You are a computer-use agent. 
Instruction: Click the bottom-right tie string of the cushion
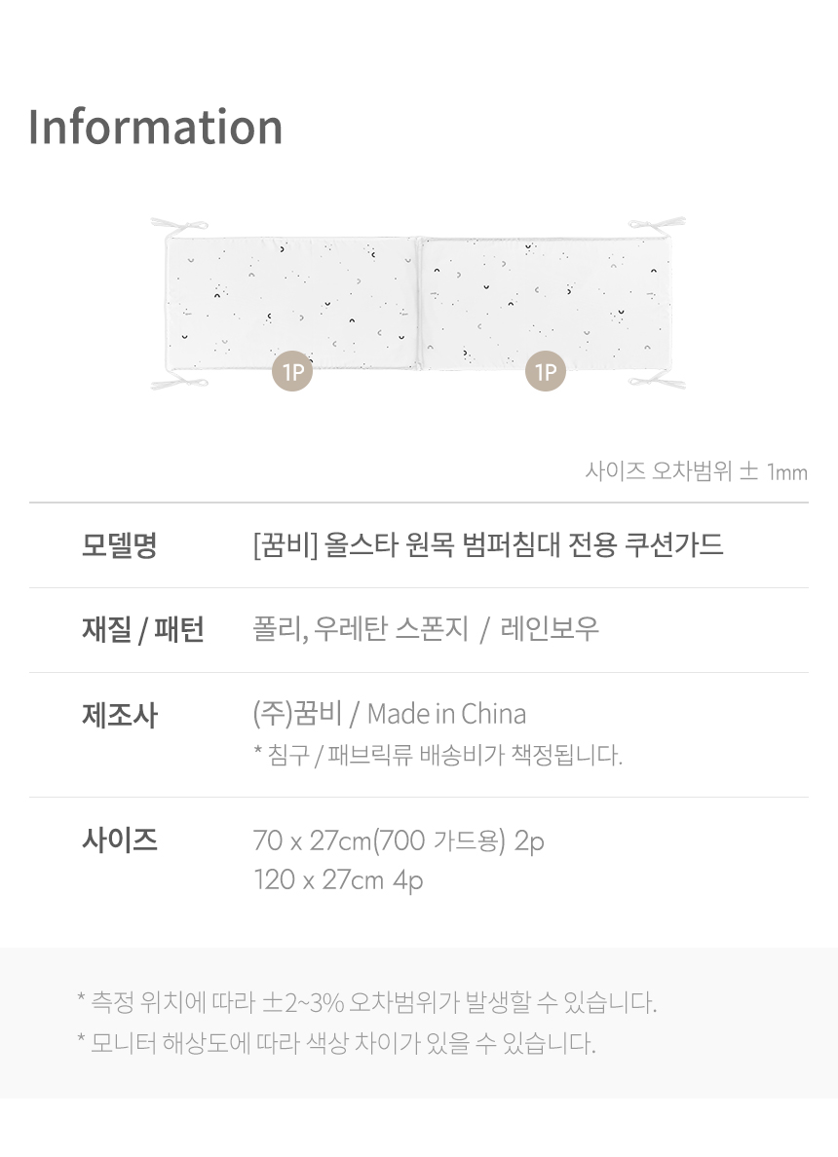659,381
